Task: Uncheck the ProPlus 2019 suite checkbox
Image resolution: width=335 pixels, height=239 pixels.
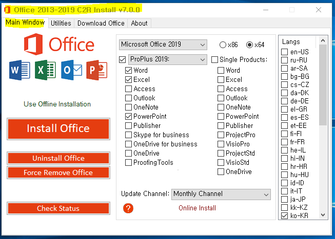Action: click(x=123, y=59)
